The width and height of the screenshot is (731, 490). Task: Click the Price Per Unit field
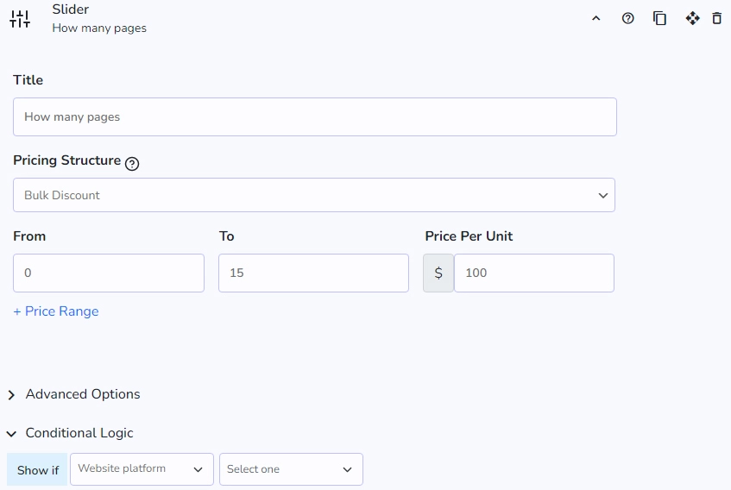[x=534, y=273]
